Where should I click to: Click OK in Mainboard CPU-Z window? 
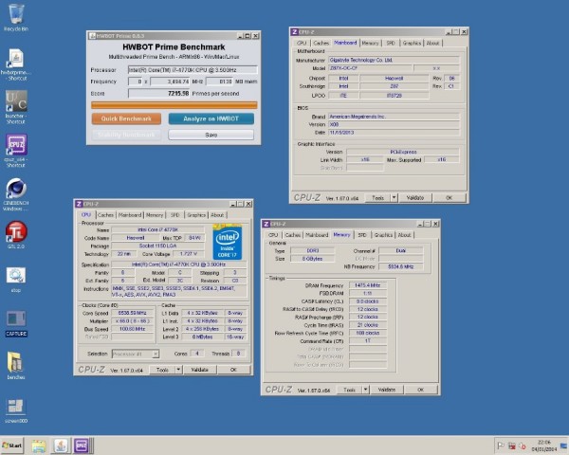449,198
